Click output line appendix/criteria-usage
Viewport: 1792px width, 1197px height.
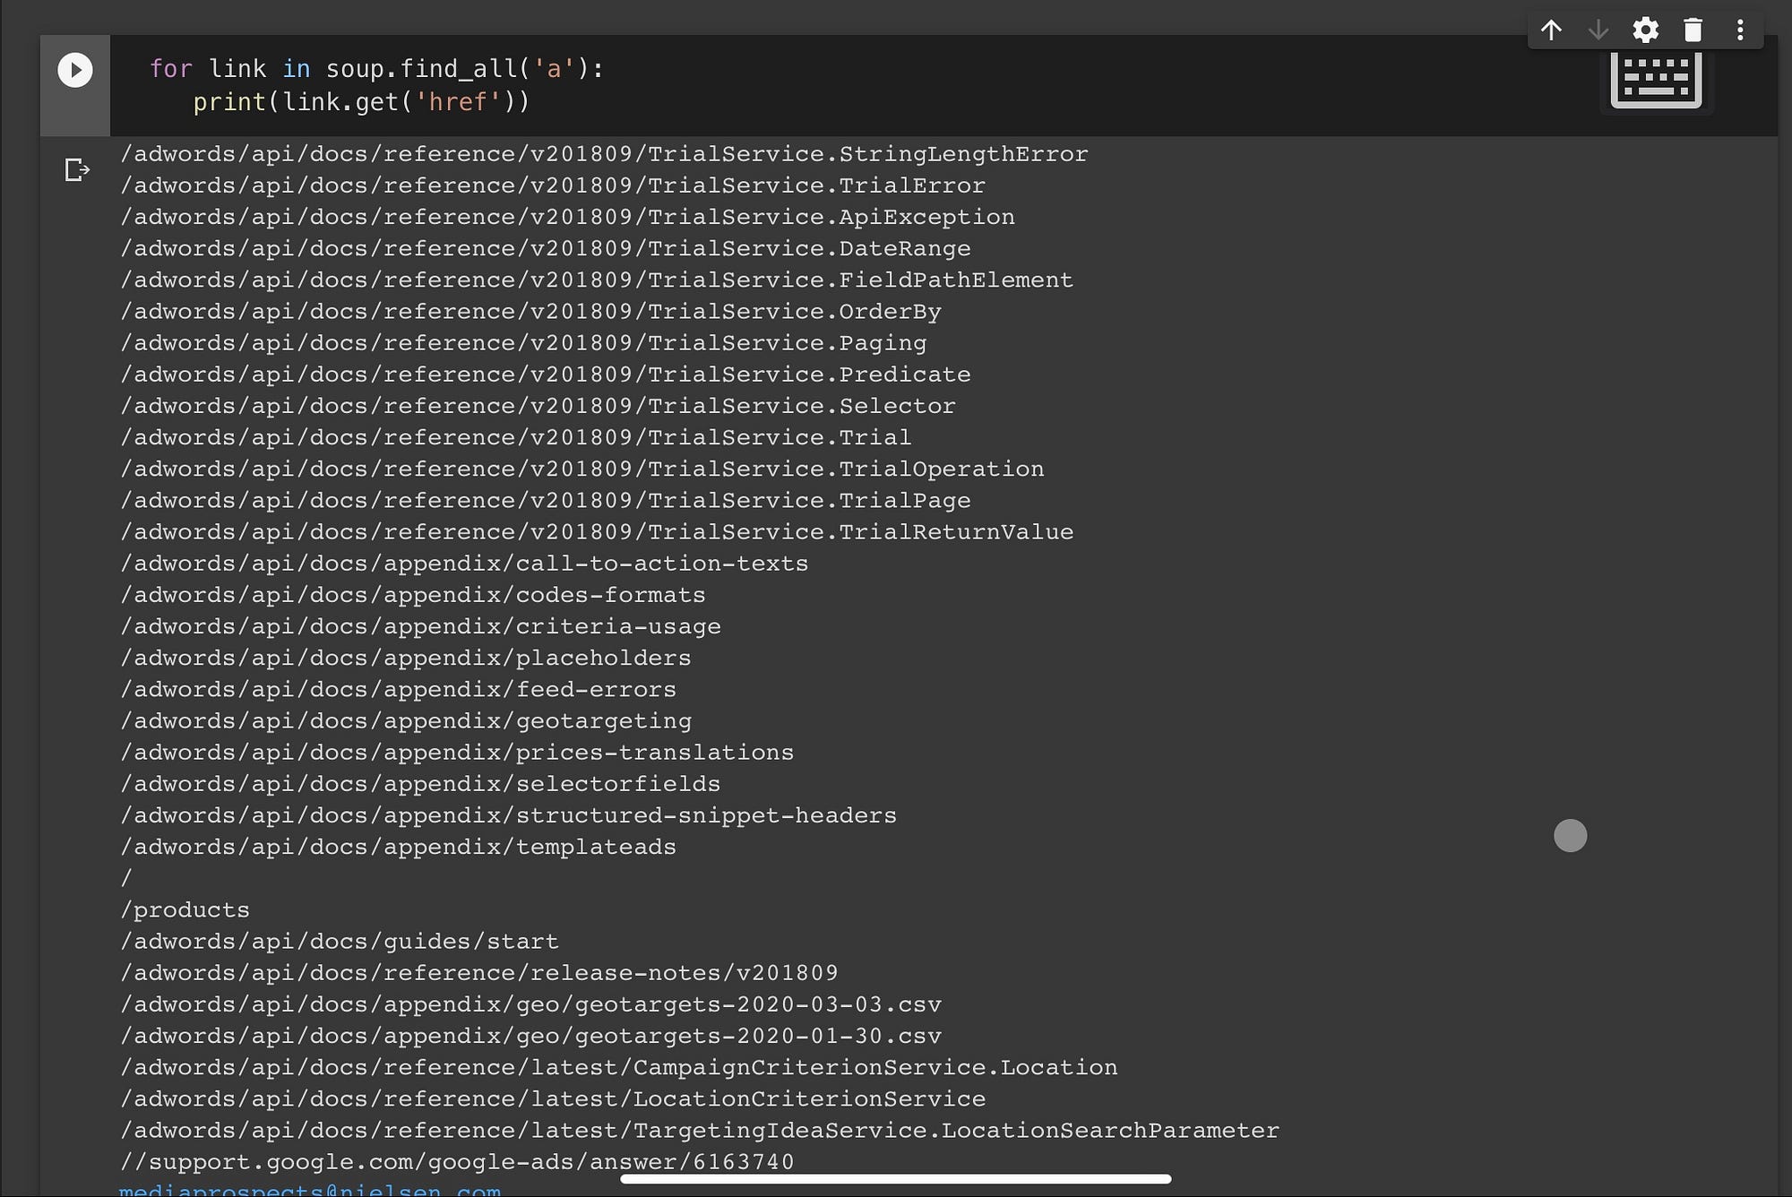(x=420, y=625)
